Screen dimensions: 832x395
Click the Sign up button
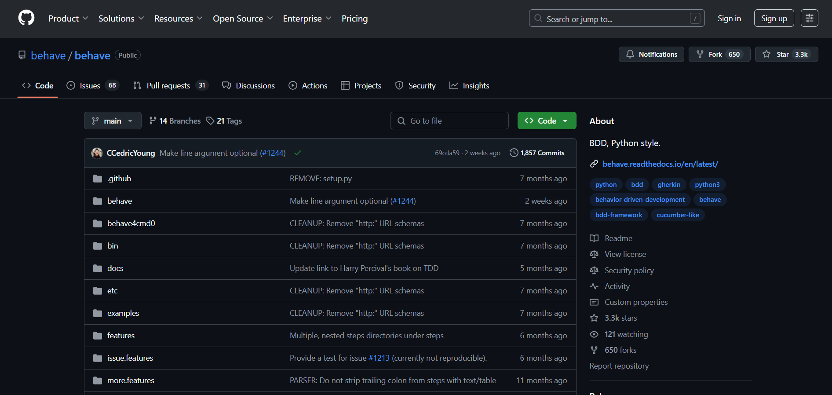(774, 18)
